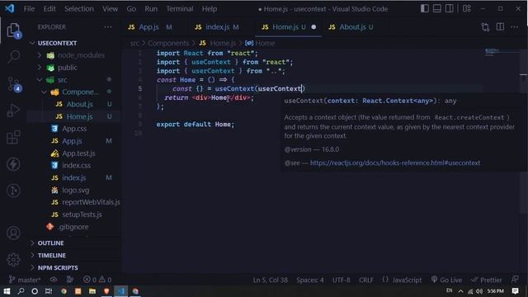528x297 pixels.
Task: Open the Go menu
Action: (x=131, y=9)
